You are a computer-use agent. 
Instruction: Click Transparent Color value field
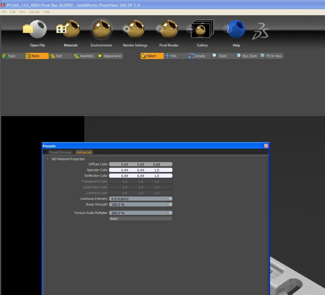[140, 181]
